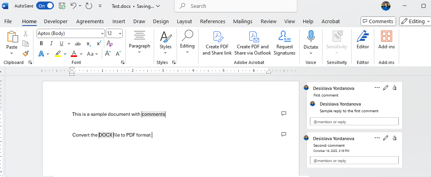Open the Clipboard pane launcher
This screenshot has width=431, height=177.
point(30,62)
